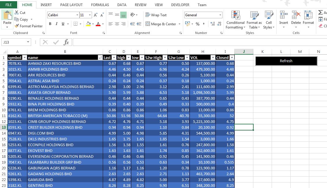327x188 pixels.
Task: Click the Insert cells button
Action: (284, 19)
